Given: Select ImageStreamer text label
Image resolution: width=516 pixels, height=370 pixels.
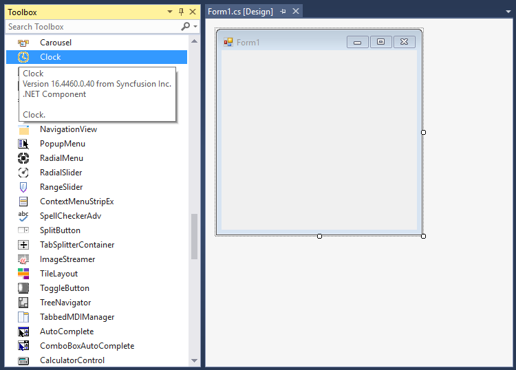Looking at the screenshot, I should [x=67, y=259].
